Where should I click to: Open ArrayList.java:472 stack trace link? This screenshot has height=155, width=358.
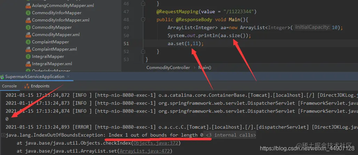click(145, 151)
